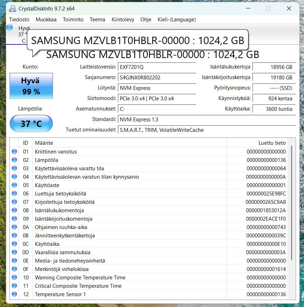The width and height of the screenshot is (304, 307).
Task: Select raw value 00000000000E10
Action: click(266, 244)
